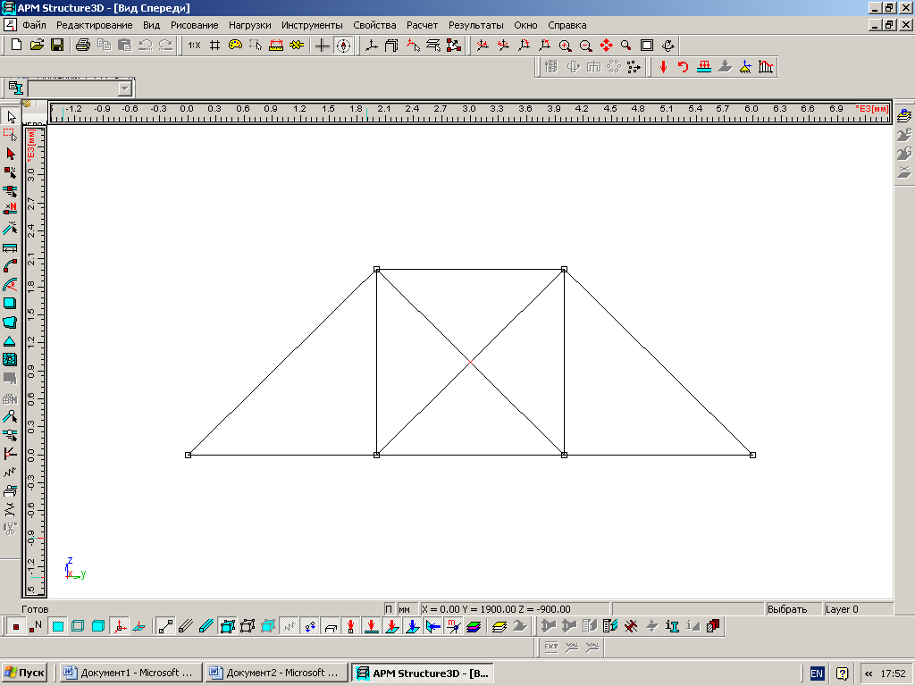Click the EN language indicator
The height and width of the screenshot is (686, 915).
pyautogui.click(x=817, y=673)
